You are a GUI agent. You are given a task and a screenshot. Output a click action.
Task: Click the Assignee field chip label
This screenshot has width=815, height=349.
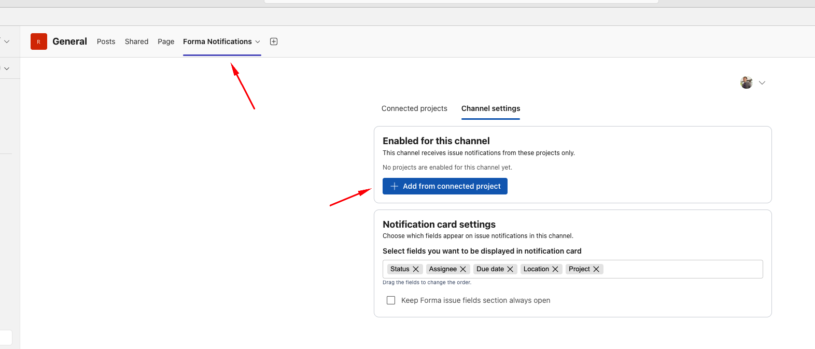(x=443, y=269)
